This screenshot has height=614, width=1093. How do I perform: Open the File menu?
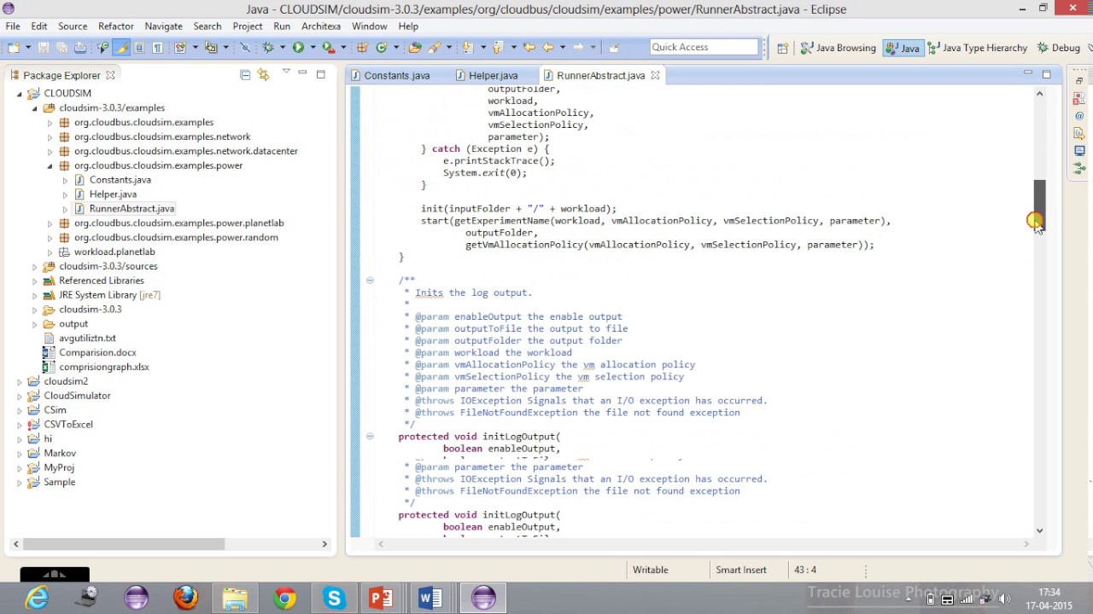13,26
